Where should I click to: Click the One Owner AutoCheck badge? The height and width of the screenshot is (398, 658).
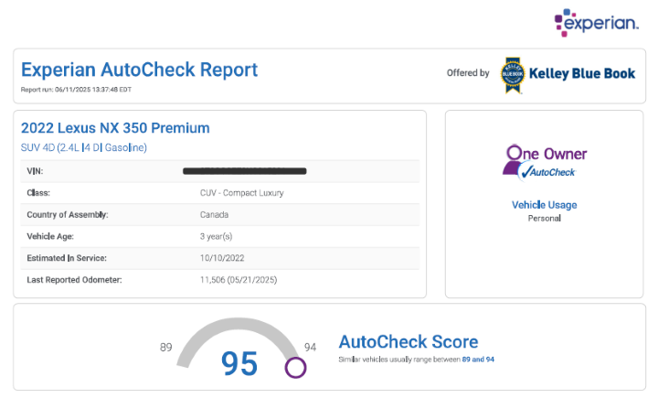point(545,162)
